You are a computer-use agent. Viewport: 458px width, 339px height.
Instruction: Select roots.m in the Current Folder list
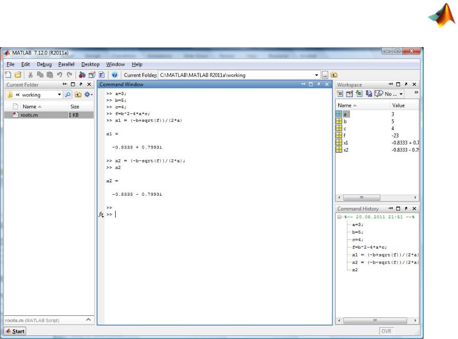pos(49,115)
